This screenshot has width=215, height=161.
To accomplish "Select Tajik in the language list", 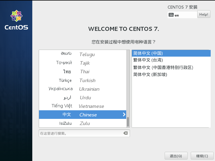I will 83,63.
